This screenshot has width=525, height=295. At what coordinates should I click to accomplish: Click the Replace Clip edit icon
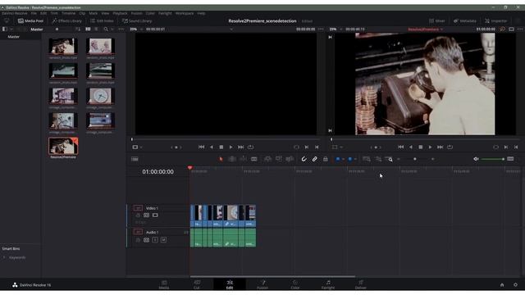pyautogui.click(x=290, y=159)
